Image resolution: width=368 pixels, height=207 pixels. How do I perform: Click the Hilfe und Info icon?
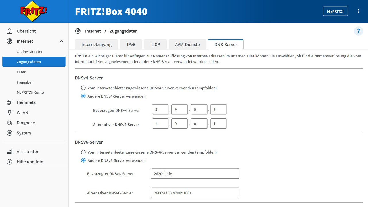[9, 162]
